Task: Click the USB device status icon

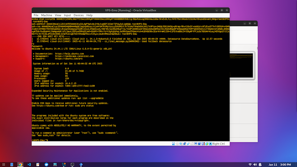Action: 188,144
